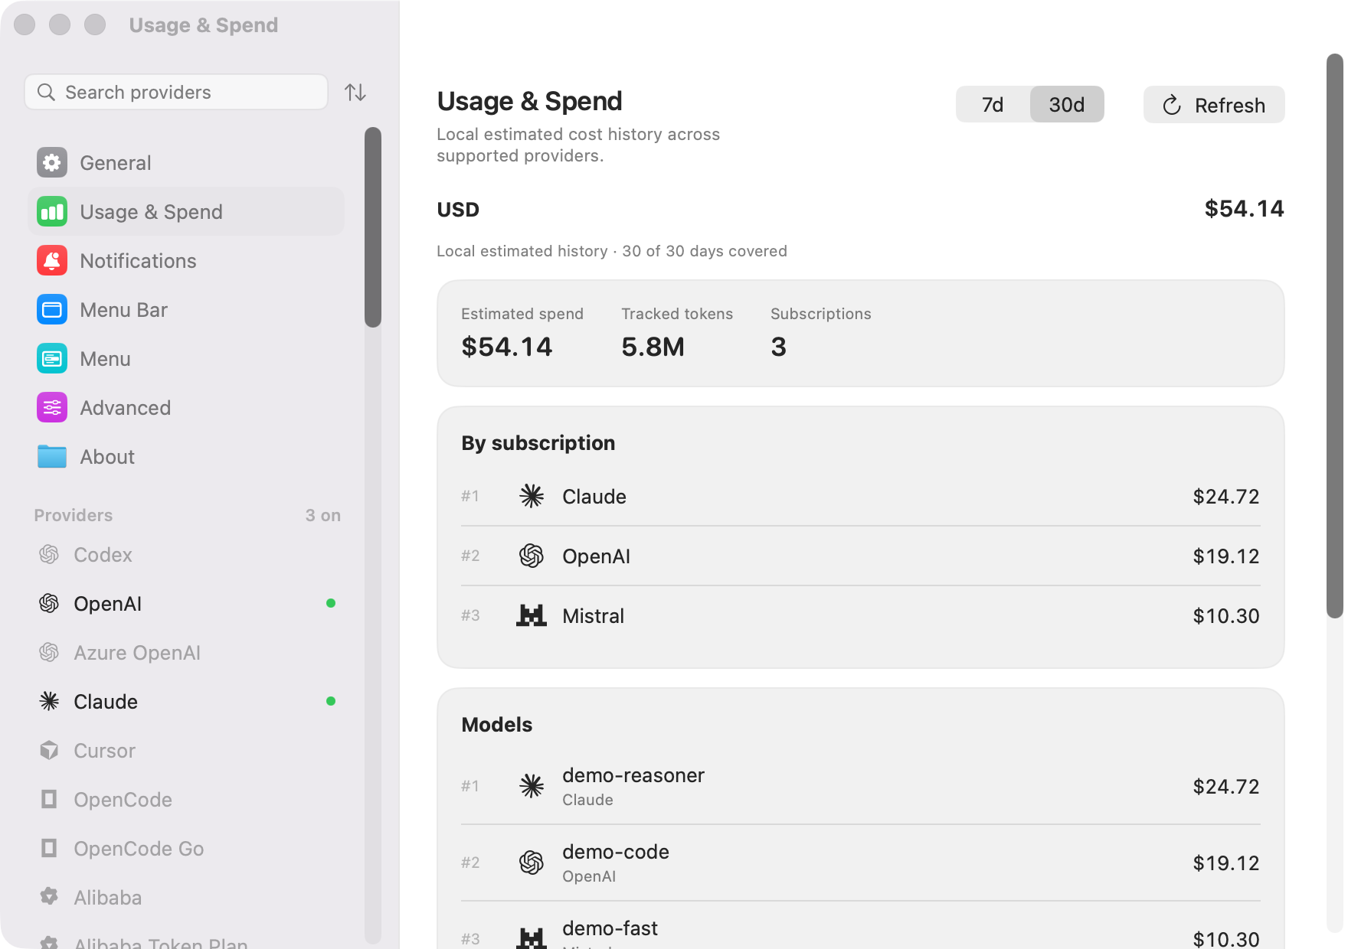The image size is (1348, 949).
Task: Select the Cursor provider
Action: [186, 750]
